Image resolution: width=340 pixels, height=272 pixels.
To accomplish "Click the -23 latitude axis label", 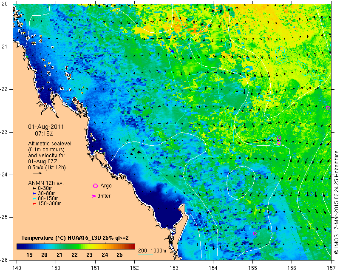I will tap(4, 132).
